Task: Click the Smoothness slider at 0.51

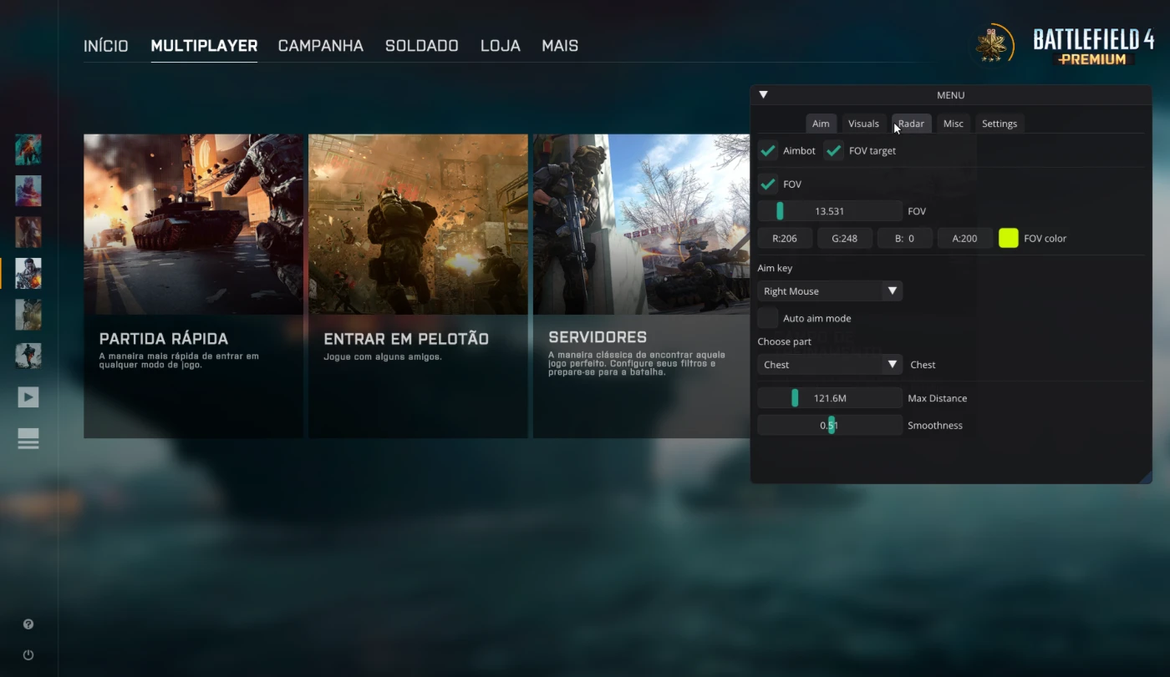Action: tap(830, 426)
